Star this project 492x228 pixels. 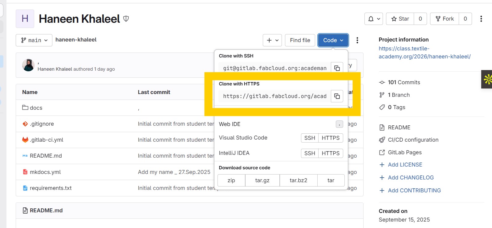[400, 19]
